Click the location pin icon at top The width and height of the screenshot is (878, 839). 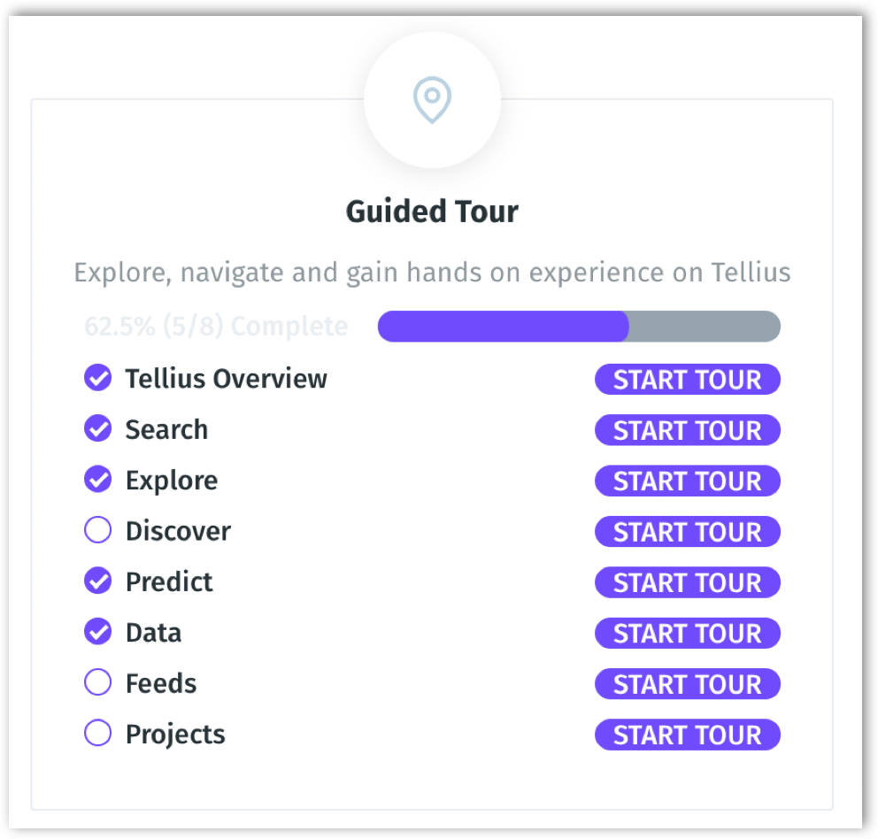click(432, 101)
